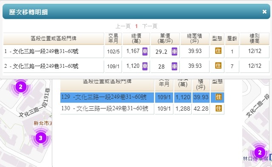Screen dimensions: 272x167
Task: Select page number 1 in pagination
Action: tap(136, 26)
